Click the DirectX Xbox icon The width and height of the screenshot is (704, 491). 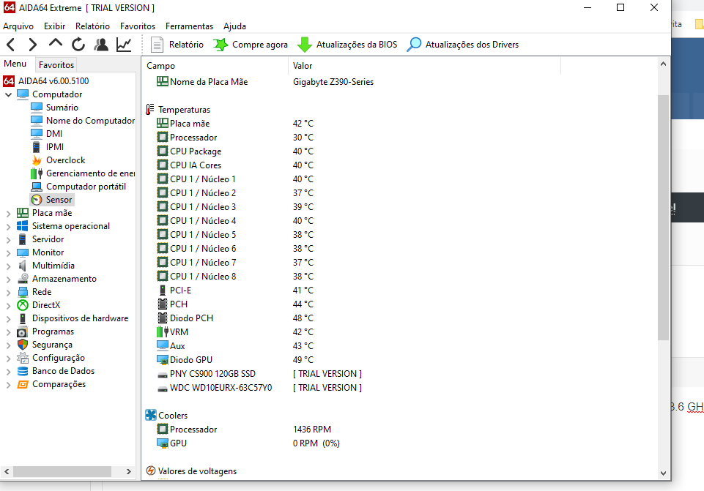pos(23,305)
